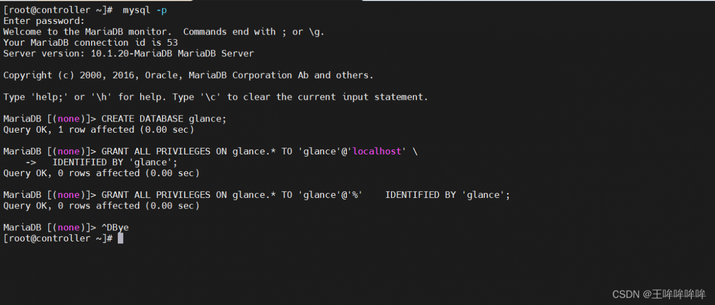Viewport: 715px width, 305px height.
Task: Click the "Type 'help;' or '\h'" help line
Action: point(216,97)
